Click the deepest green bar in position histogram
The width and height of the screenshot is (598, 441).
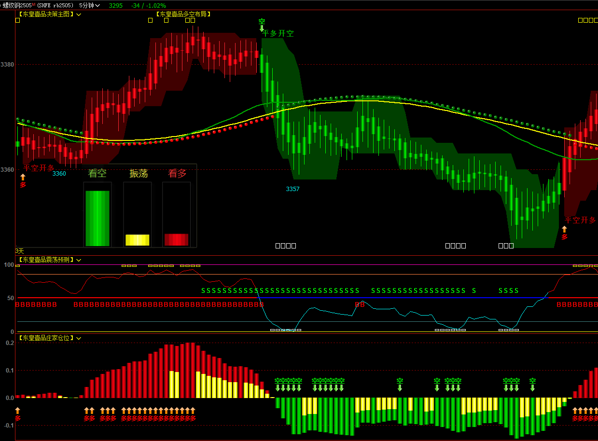(x=516, y=418)
